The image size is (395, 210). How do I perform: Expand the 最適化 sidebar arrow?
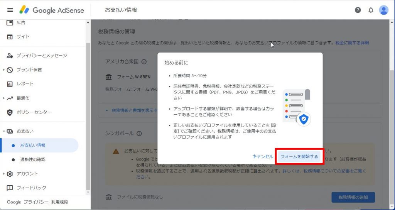pyautogui.click(x=4, y=98)
